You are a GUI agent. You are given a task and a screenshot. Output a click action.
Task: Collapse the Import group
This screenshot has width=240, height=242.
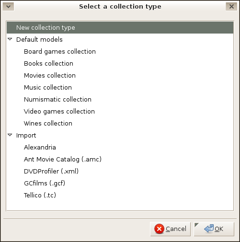click(10, 135)
